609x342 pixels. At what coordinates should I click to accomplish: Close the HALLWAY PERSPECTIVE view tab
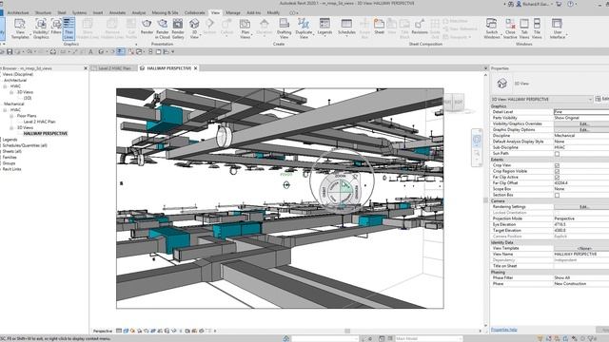click(196, 68)
